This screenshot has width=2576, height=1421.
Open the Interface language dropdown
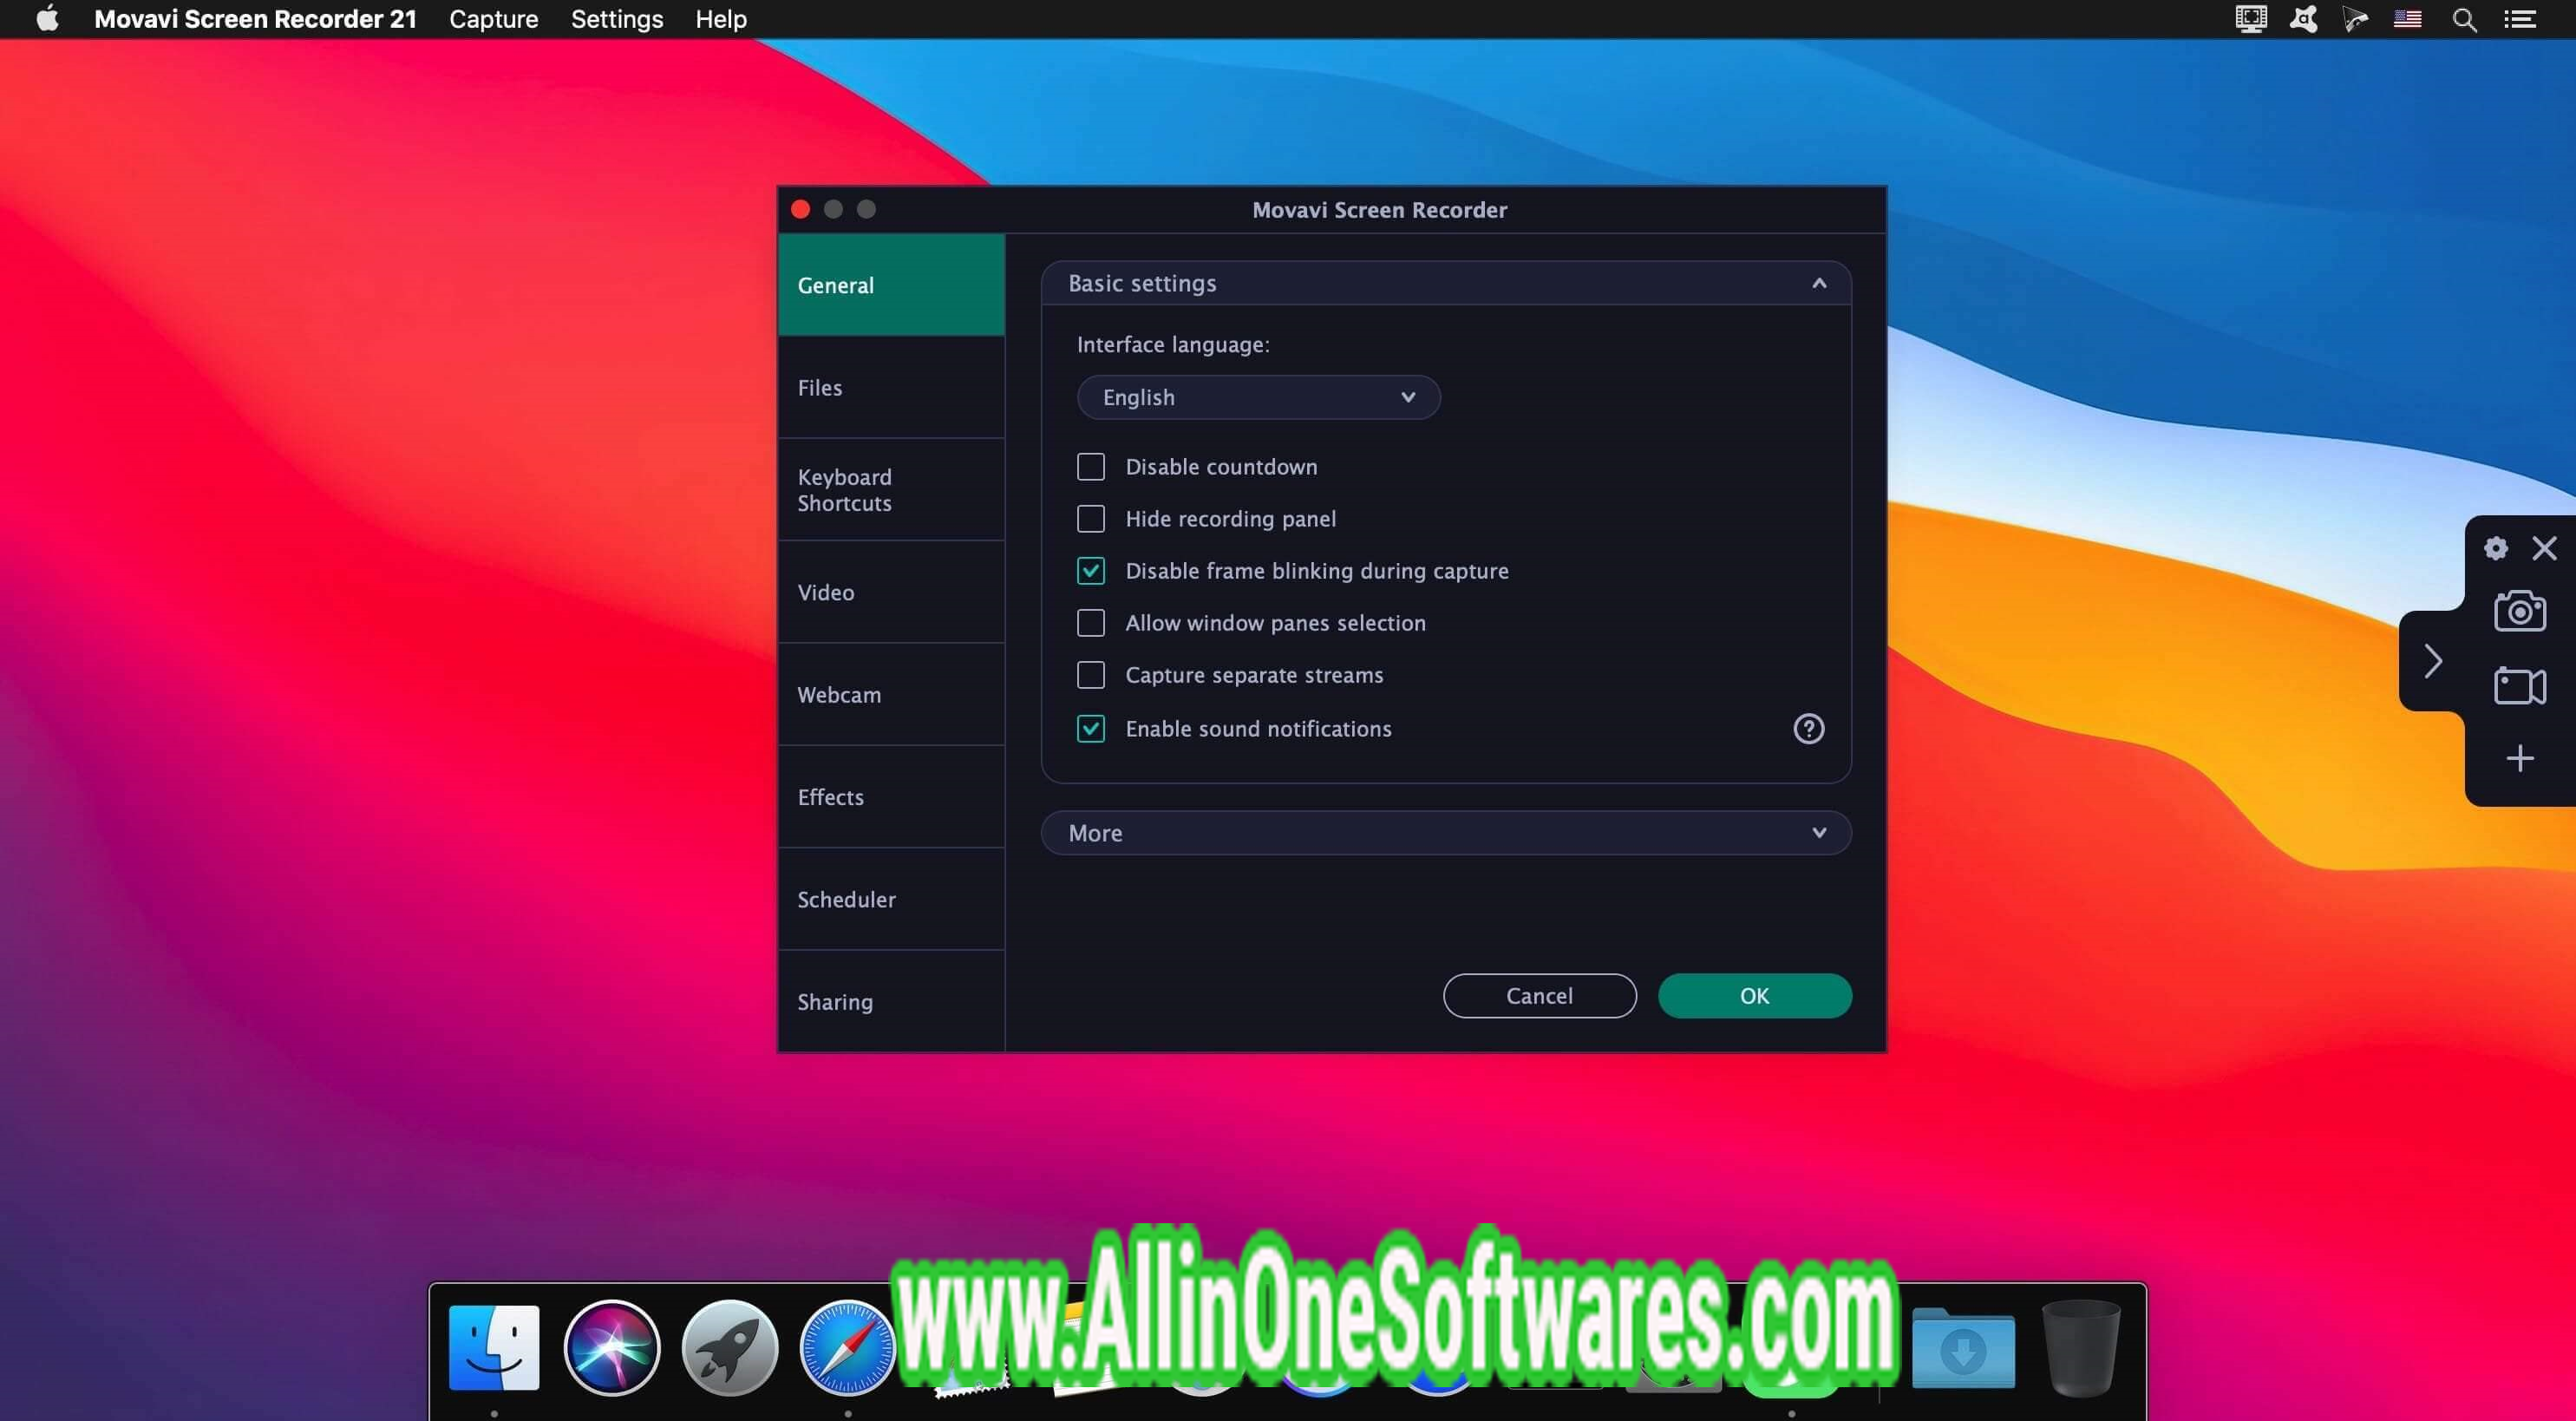1258,396
